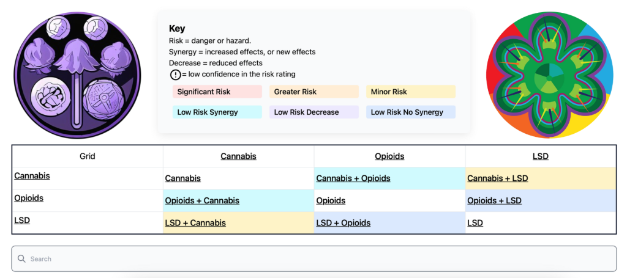Click the colorful flower wheel image
This screenshot has width=627, height=278.
click(549, 75)
